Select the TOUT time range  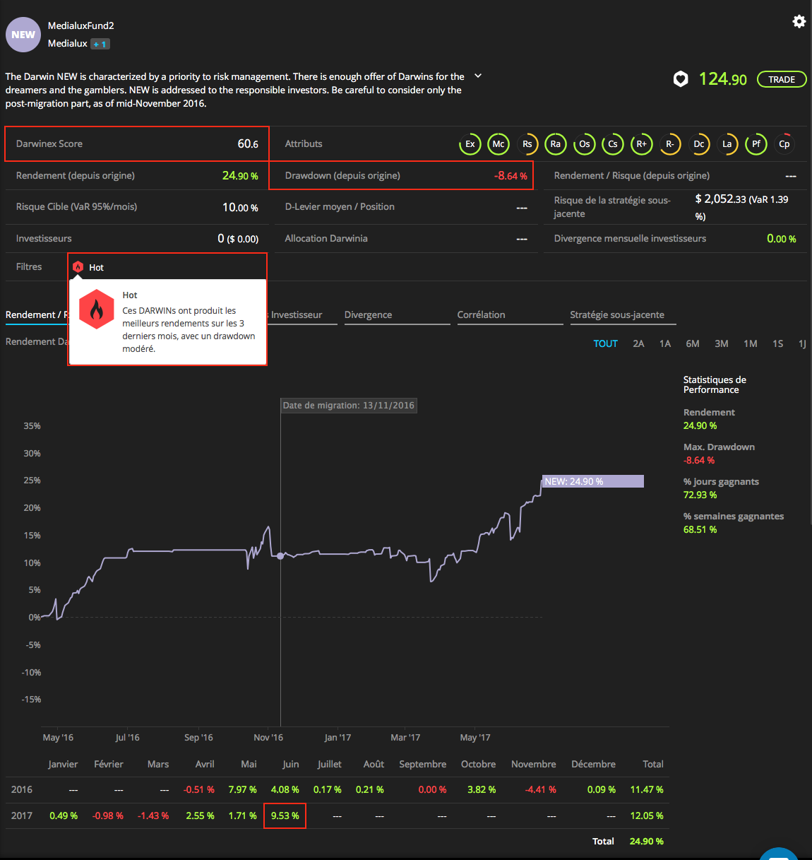click(606, 343)
